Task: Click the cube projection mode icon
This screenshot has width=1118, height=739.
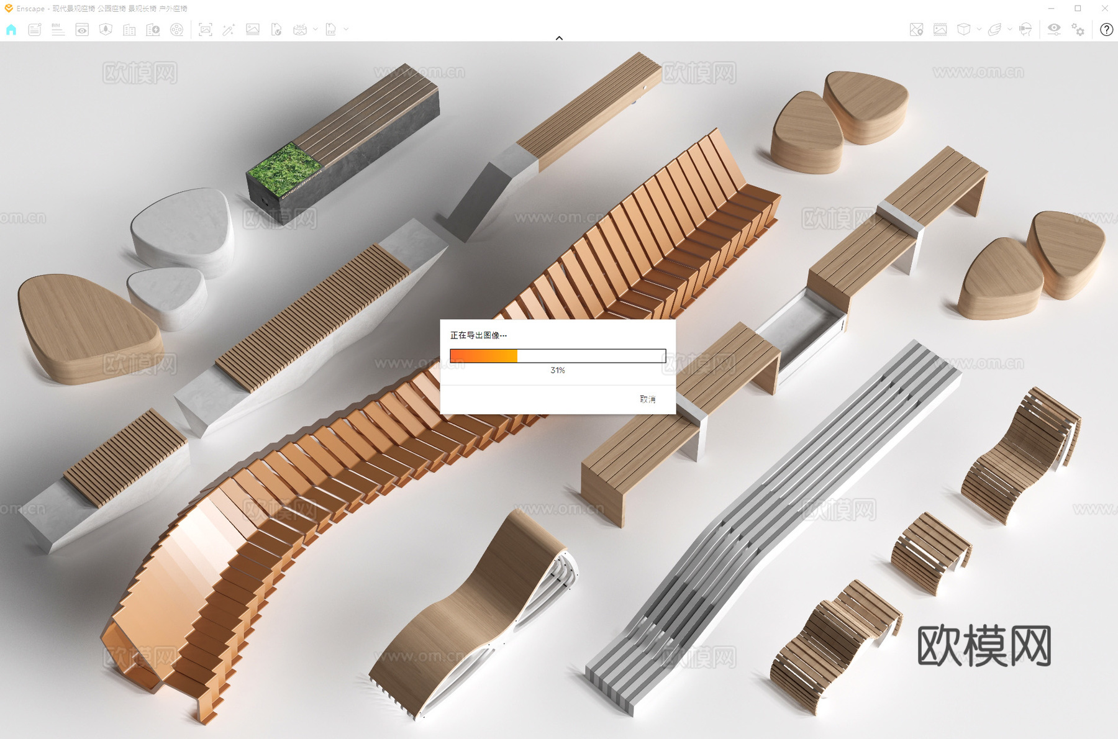Action: pos(963,29)
